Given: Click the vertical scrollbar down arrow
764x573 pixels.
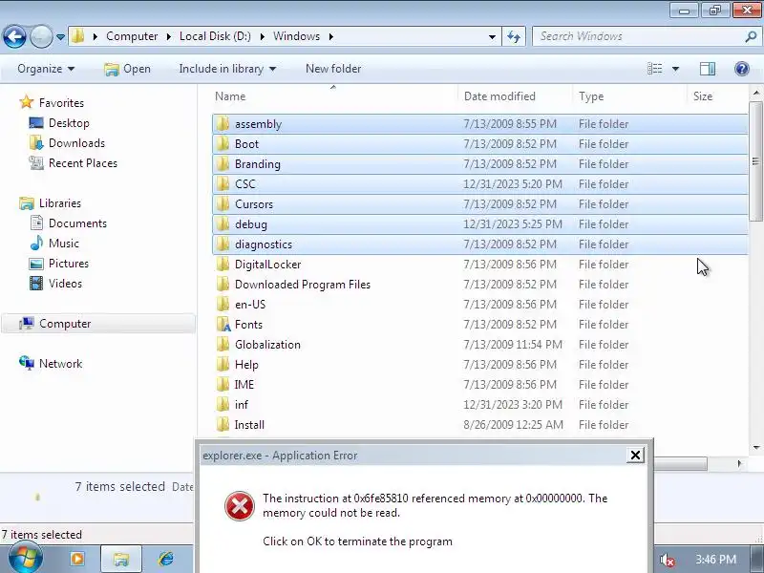Looking at the screenshot, I should point(755,447).
